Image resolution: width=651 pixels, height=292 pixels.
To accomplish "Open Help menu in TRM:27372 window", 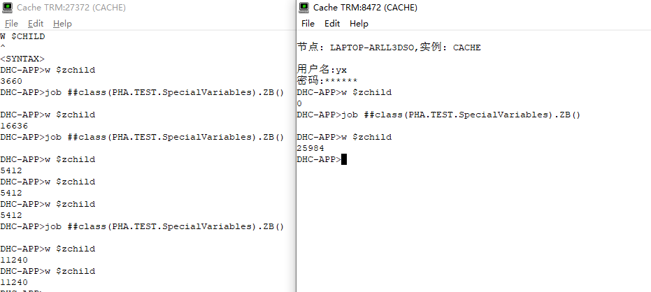I will coord(62,23).
